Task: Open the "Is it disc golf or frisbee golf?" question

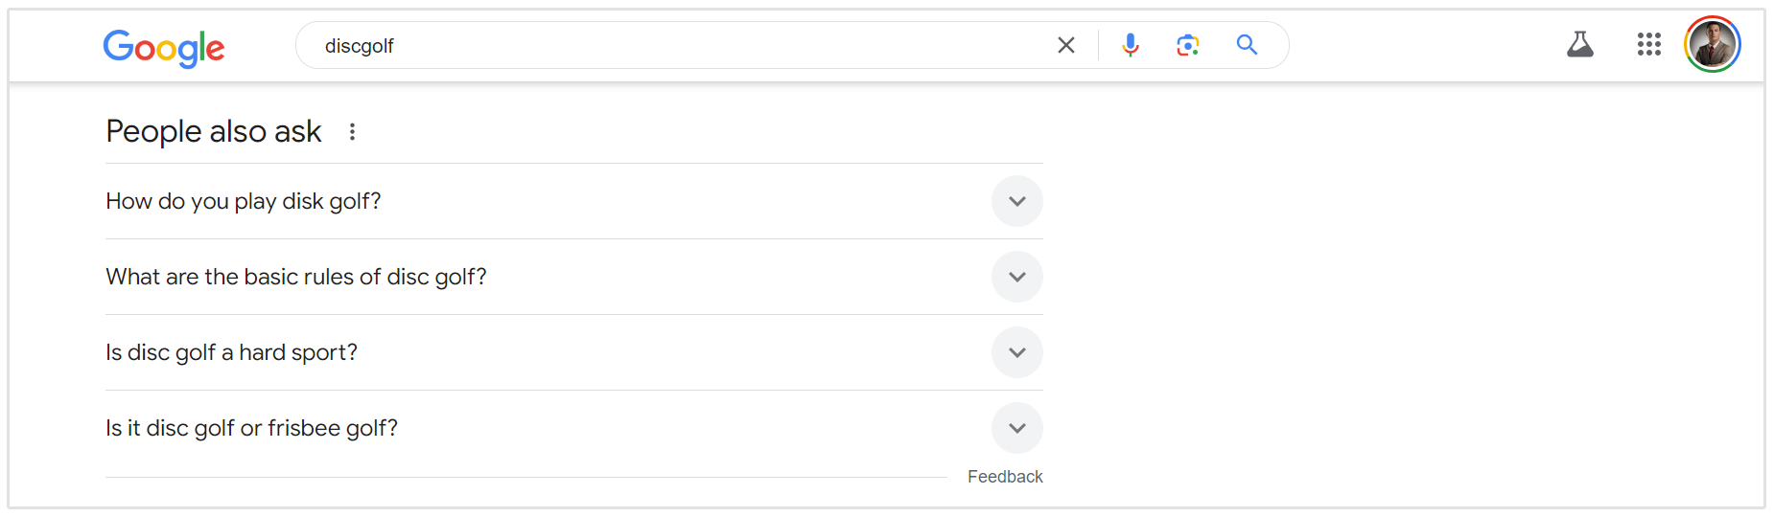Action: point(251,428)
